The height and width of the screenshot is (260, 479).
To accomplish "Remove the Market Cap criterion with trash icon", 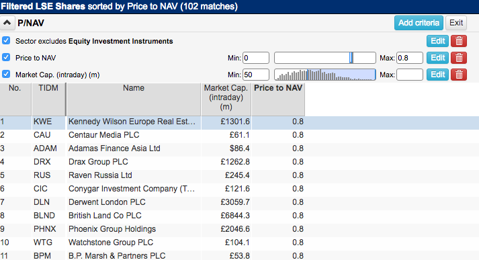I will tap(459, 75).
